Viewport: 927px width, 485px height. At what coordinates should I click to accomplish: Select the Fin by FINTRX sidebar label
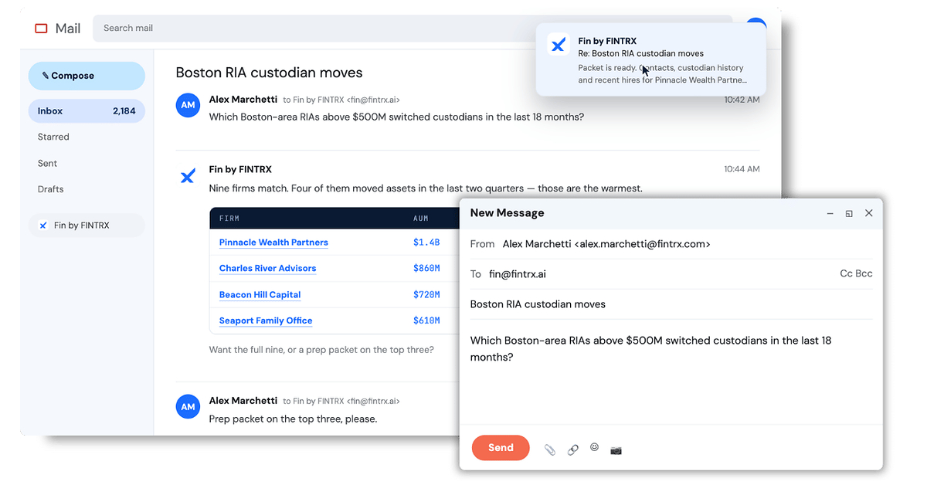point(87,226)
